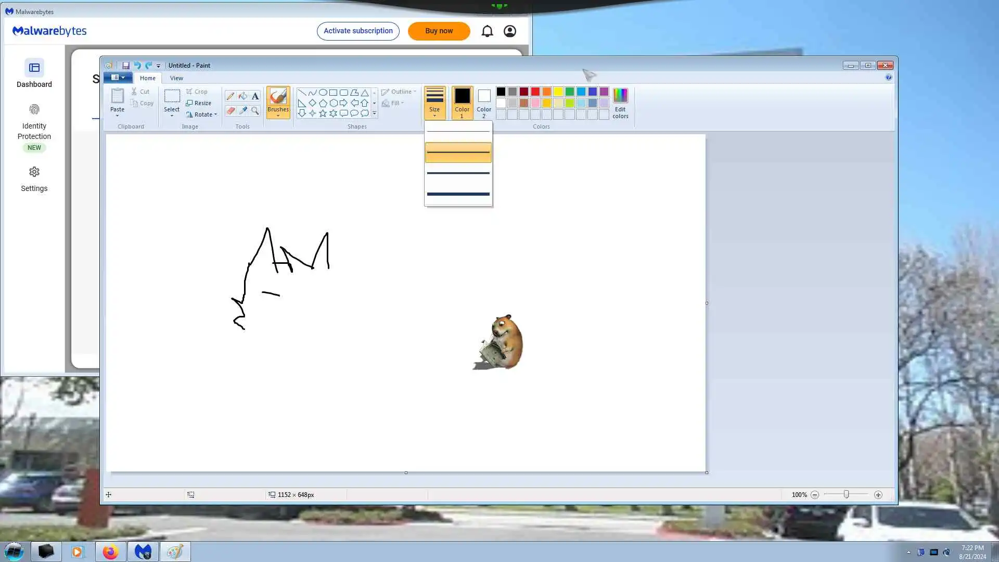This screenshot has height=562, width=999.
Task: Switch to the View ribbon tab
Action: tap(176, 78)
